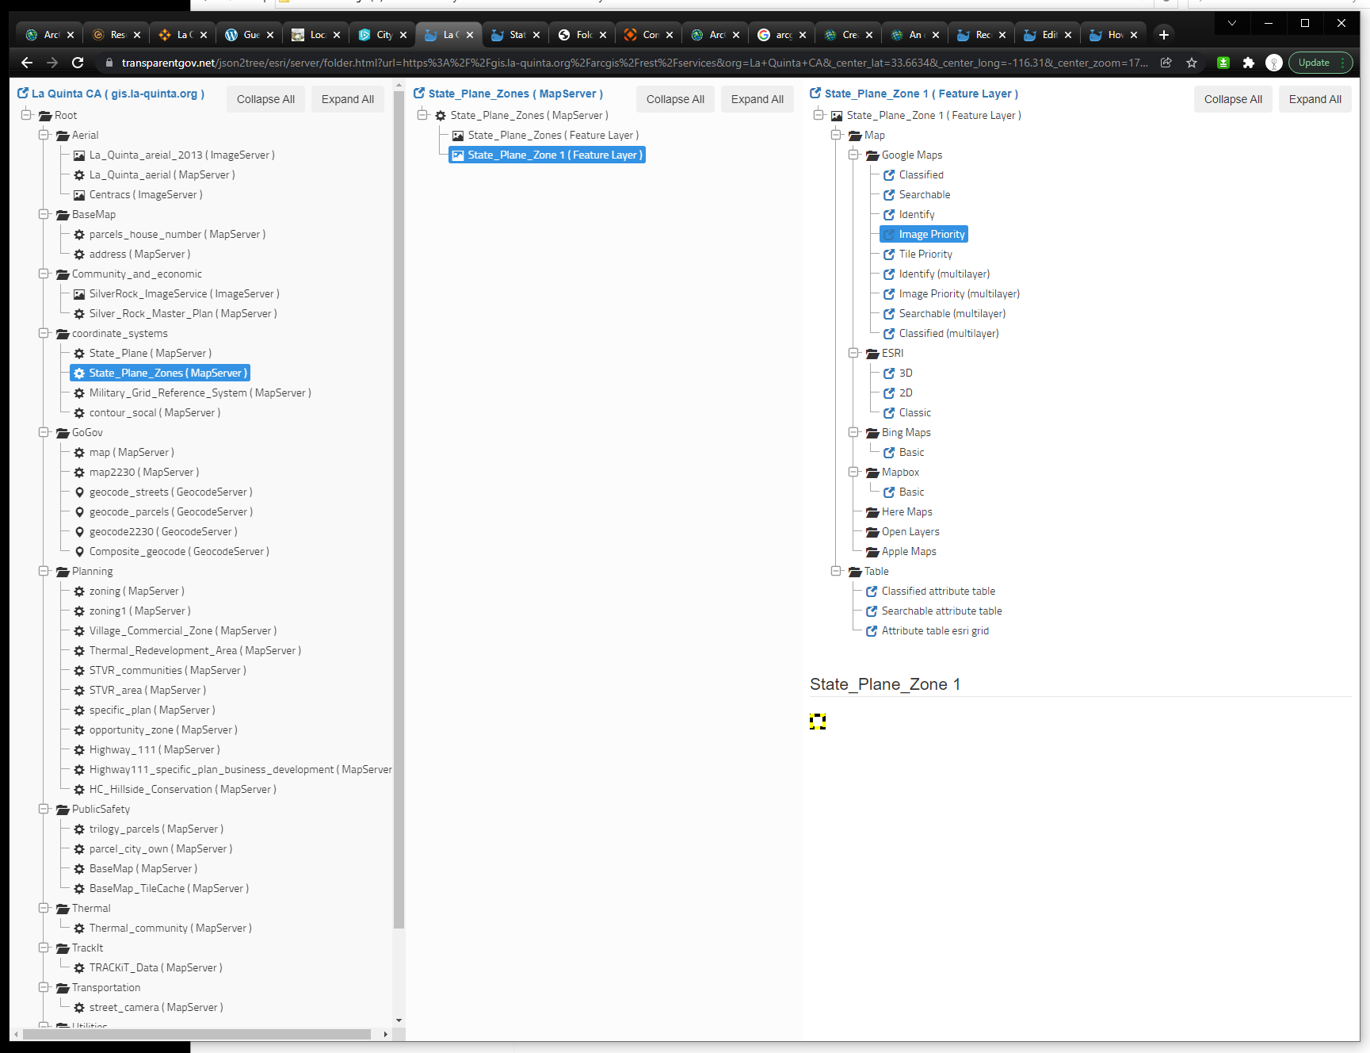Collapse the Planning folder in left tree
1370x1053 pixels.
pos(44,571)
